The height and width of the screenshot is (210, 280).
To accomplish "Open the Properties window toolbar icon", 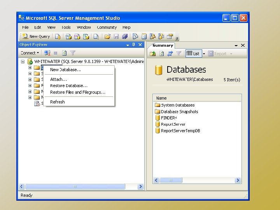I will click(170, 37).
